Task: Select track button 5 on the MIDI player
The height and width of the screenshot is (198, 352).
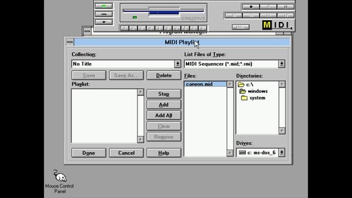Action: tap(159, 28)
